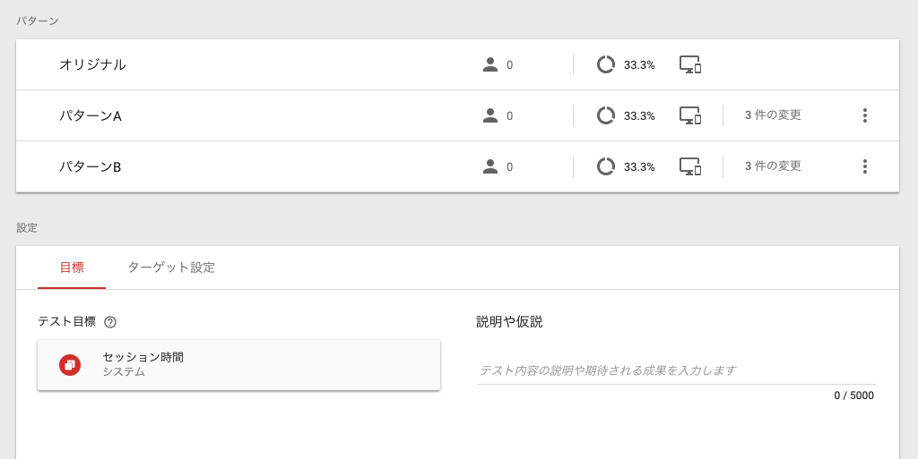Viewport: 918px width, 459px height.
Task: Open the three-dot menu for パターンB
Action: (x=865, y=166)
